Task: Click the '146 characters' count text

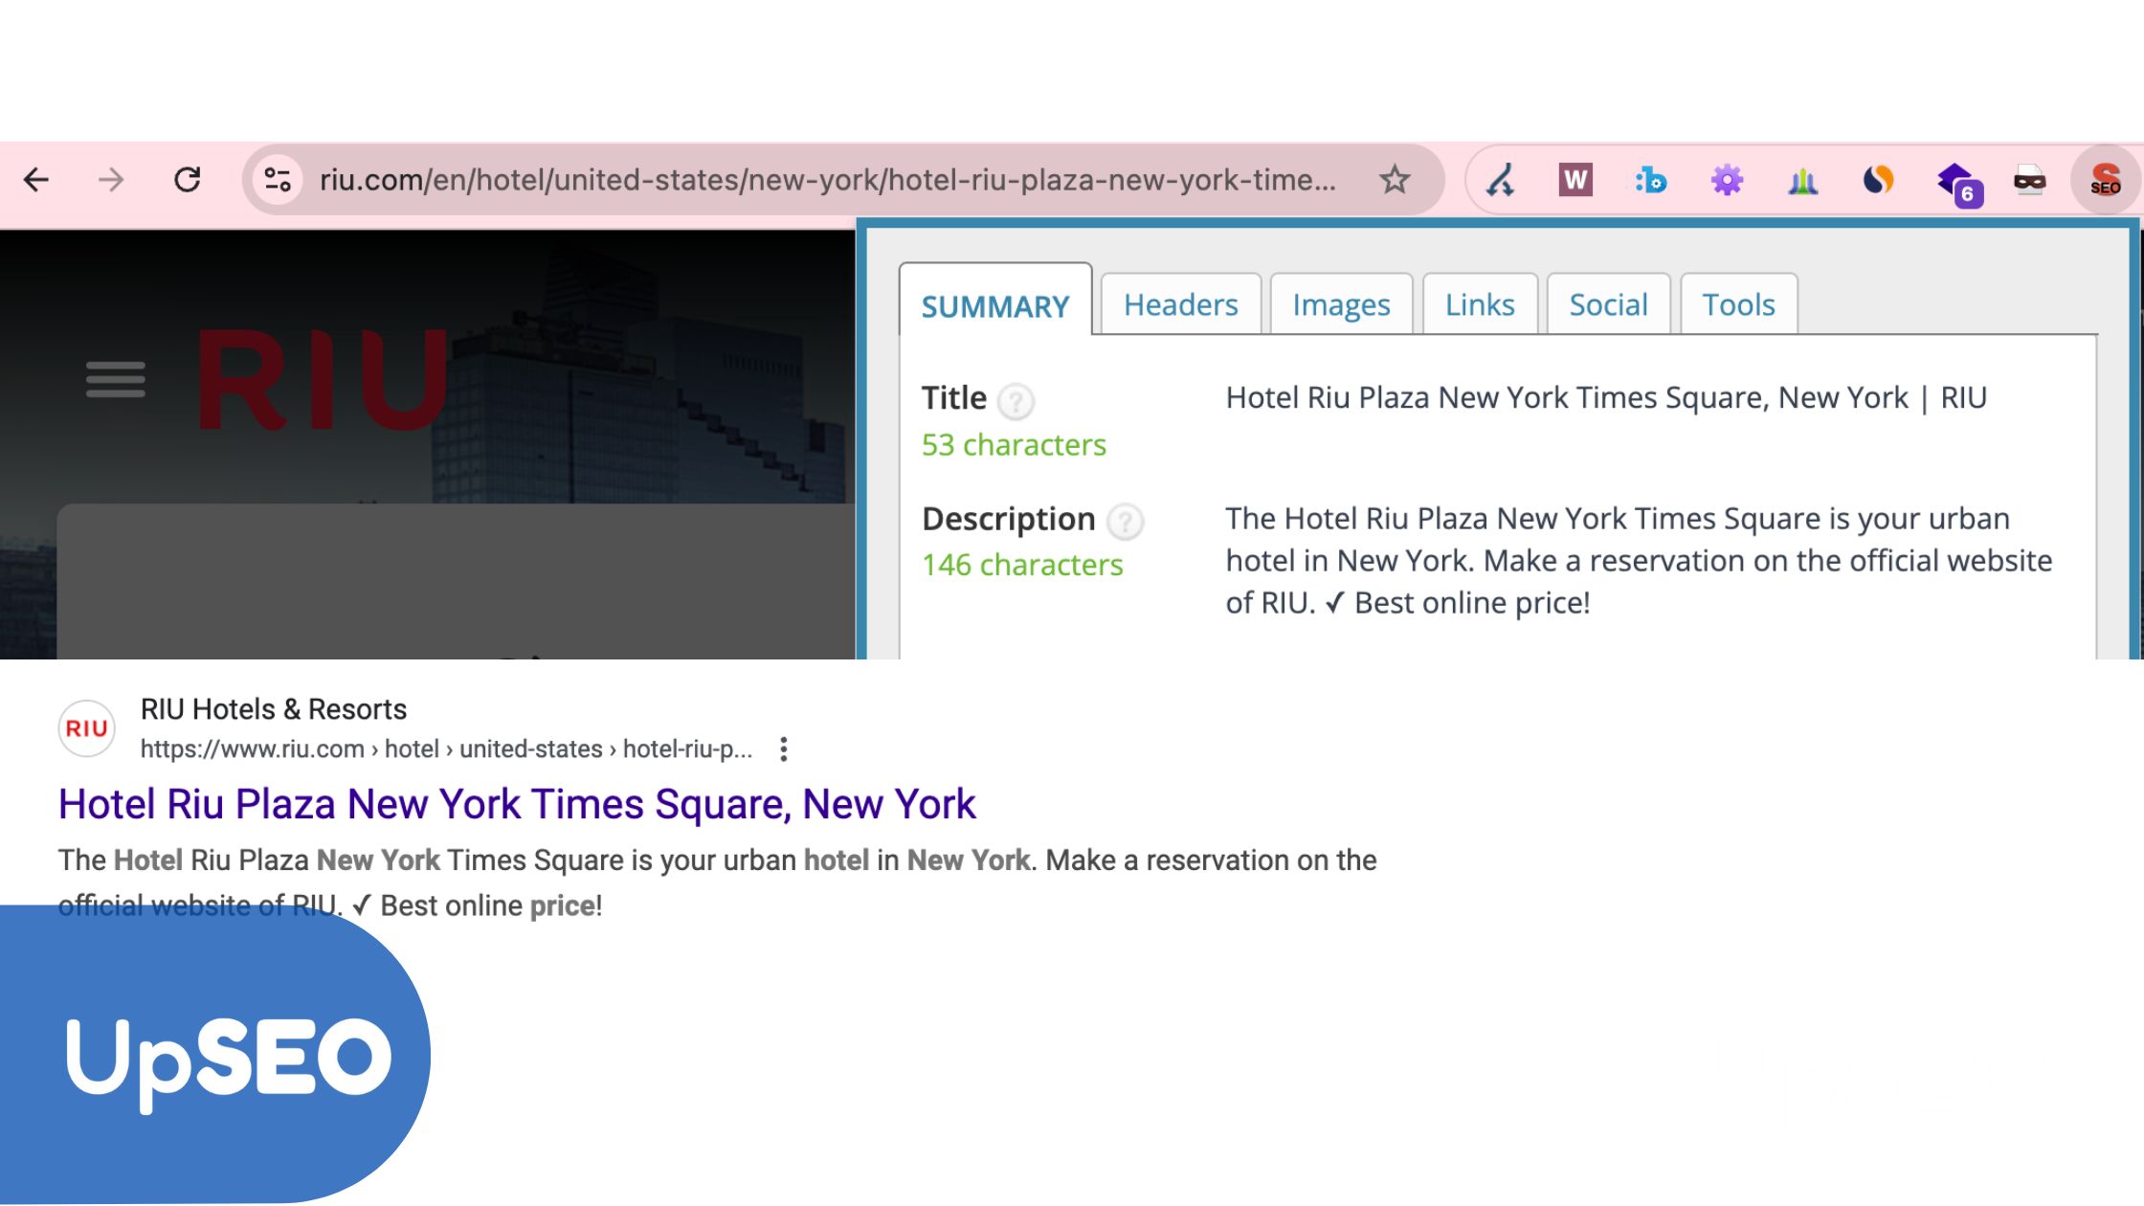Action: pyautogui.click(x=1022, y=565)
